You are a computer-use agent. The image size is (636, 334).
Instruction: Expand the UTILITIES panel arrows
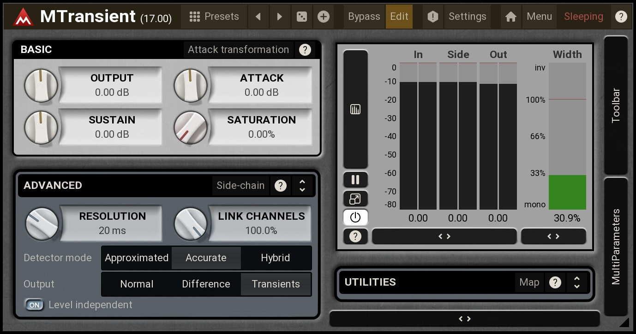pyautogui.click(x=576, y=282)
